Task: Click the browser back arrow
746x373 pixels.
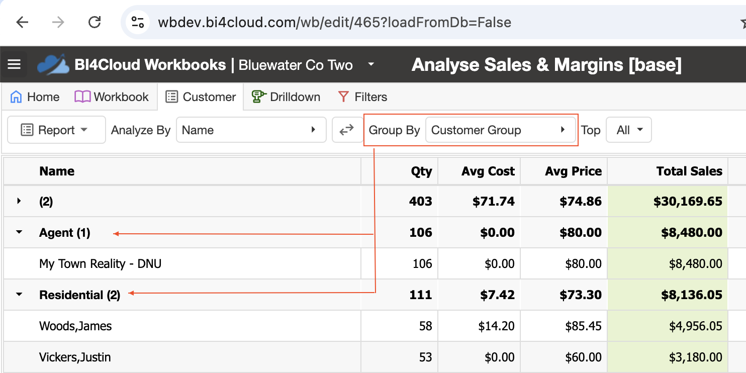Action: [22, 23]
